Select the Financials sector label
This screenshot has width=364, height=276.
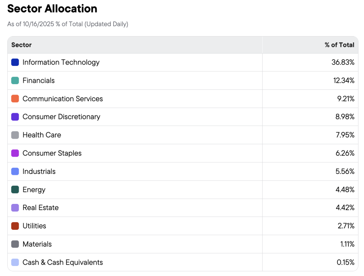point(38,81)
